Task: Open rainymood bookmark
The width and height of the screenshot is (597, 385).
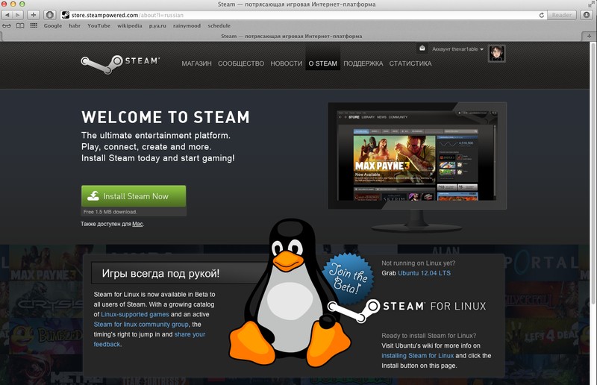Action: click(187, 26)
